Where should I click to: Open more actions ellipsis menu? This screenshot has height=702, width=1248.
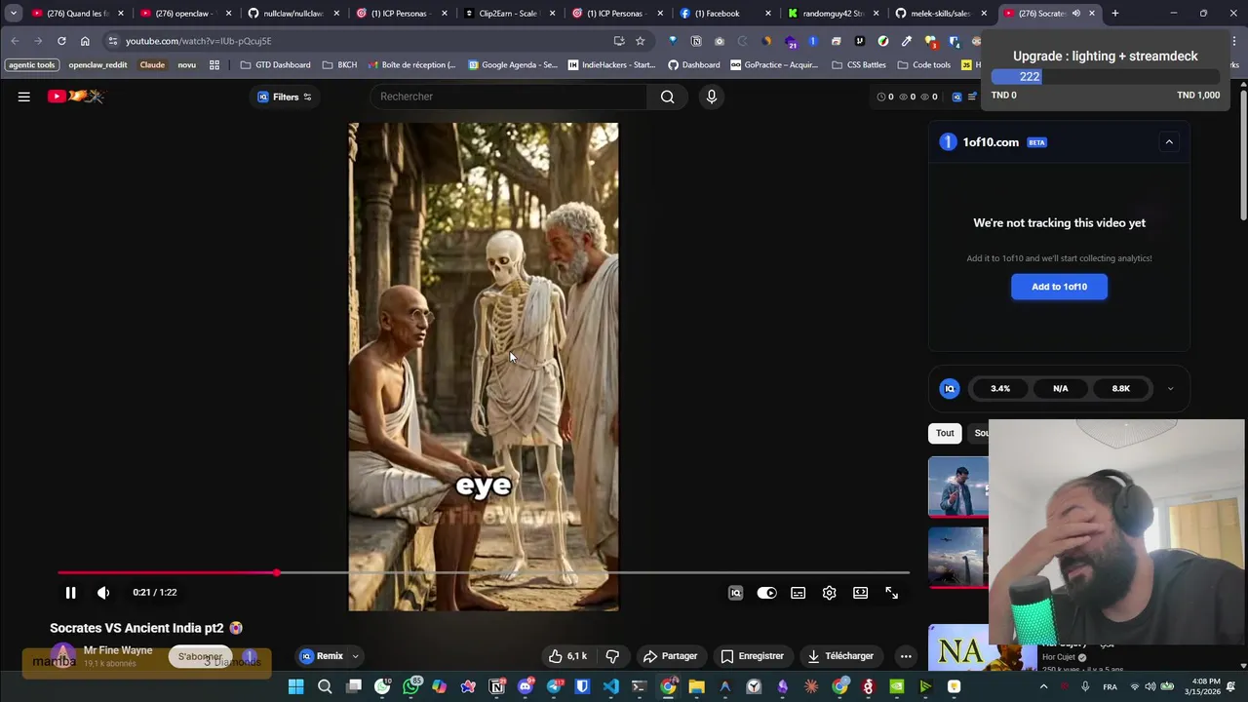pyautogui.click(x=906, y=656)
